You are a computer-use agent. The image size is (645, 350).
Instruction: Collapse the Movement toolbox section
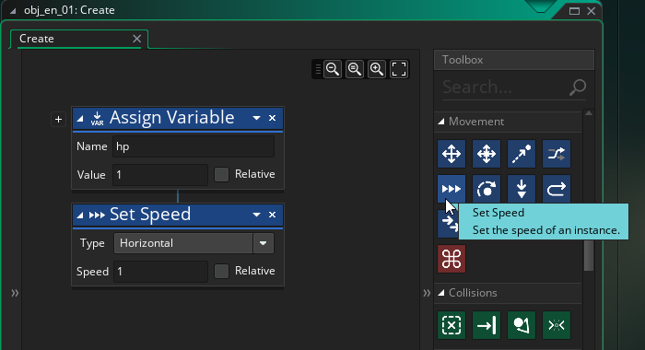point(441,122)
